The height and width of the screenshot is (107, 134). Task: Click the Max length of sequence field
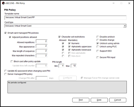(42, 51)
